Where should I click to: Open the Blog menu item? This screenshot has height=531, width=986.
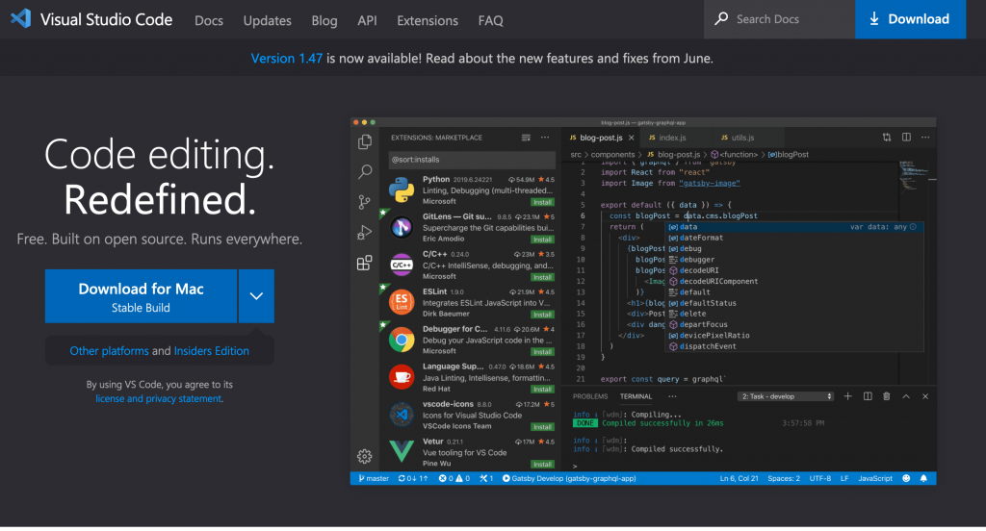[x=324, y=21]
